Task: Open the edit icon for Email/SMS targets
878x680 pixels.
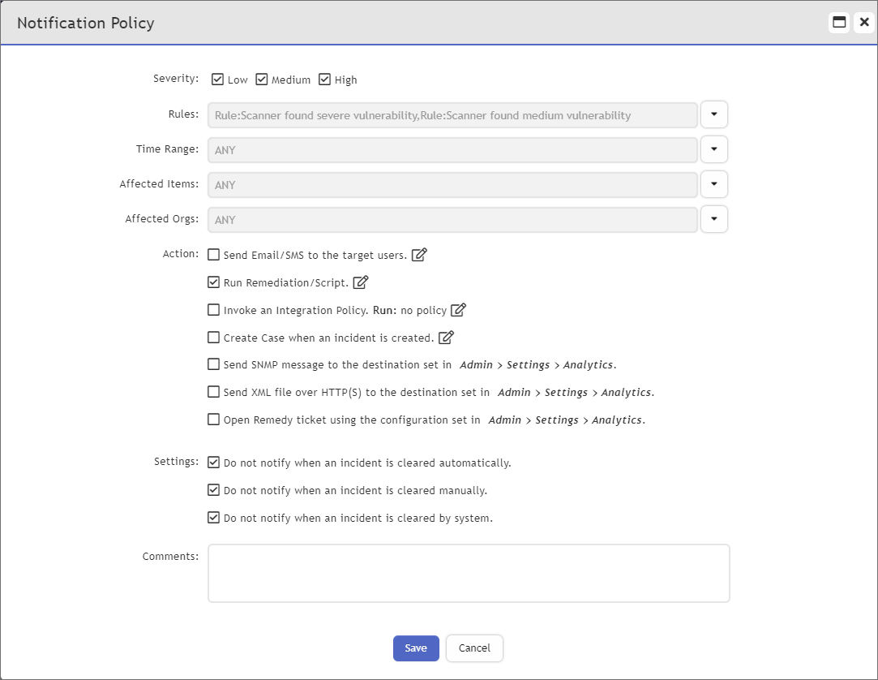Action: (x=420, y=254)
